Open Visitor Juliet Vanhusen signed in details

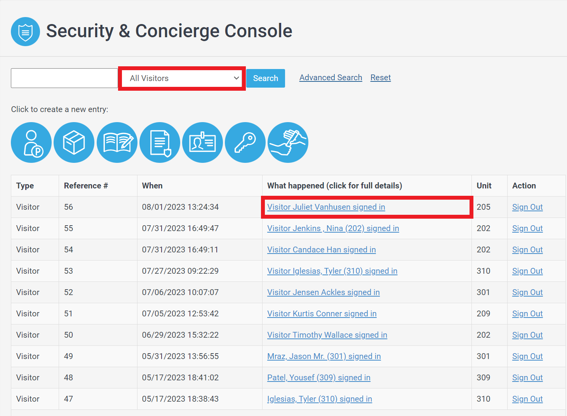[x=326, y=207]
